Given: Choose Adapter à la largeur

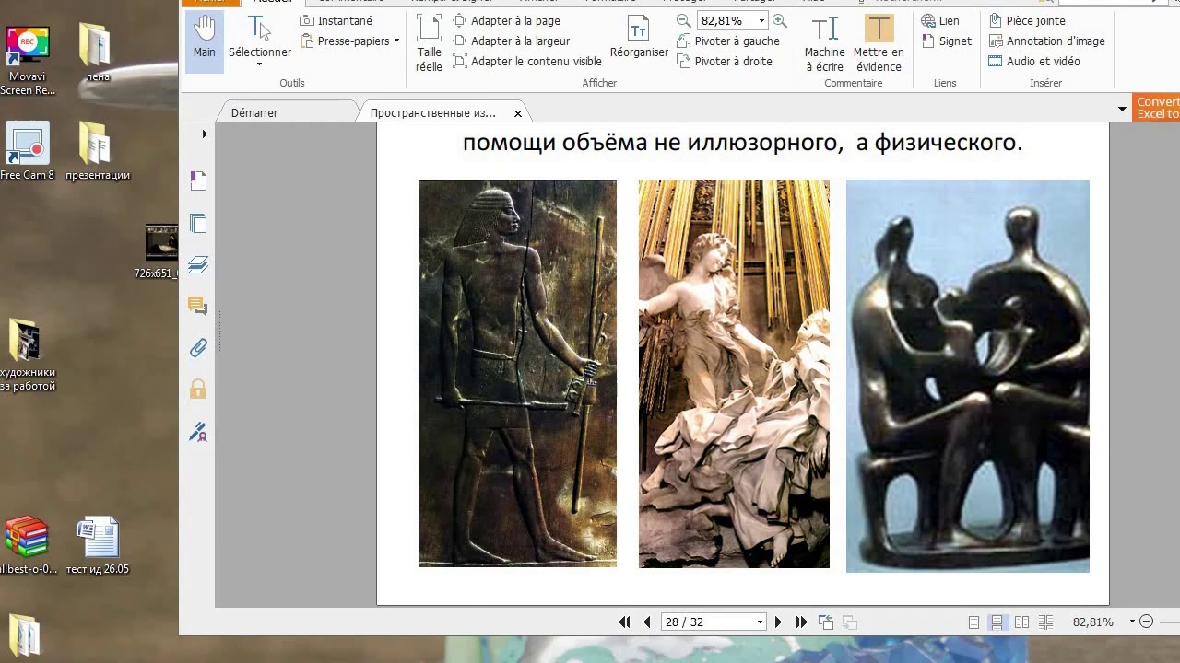Looking at the screenshot, I should [x=512, y=41].
